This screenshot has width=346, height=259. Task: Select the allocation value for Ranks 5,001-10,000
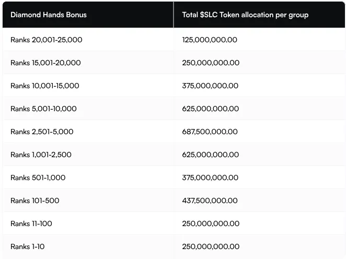[x=211, y=109]
